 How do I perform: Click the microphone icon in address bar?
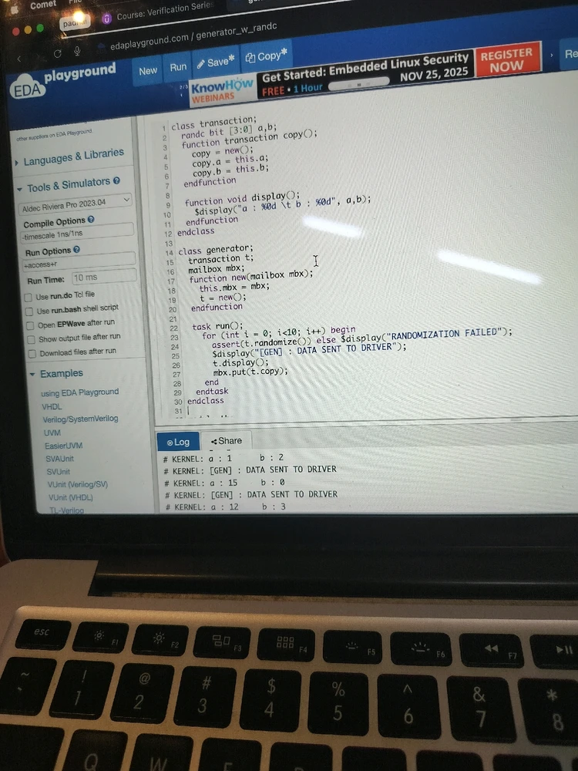77,52
